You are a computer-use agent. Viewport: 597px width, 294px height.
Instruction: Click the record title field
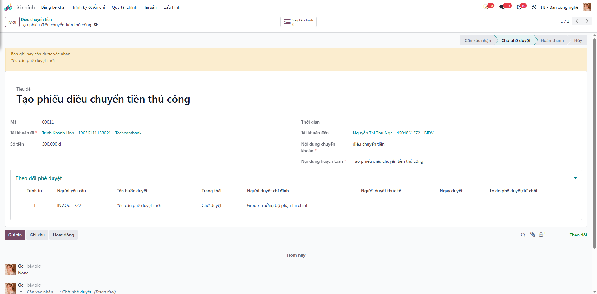coord(103,99)
